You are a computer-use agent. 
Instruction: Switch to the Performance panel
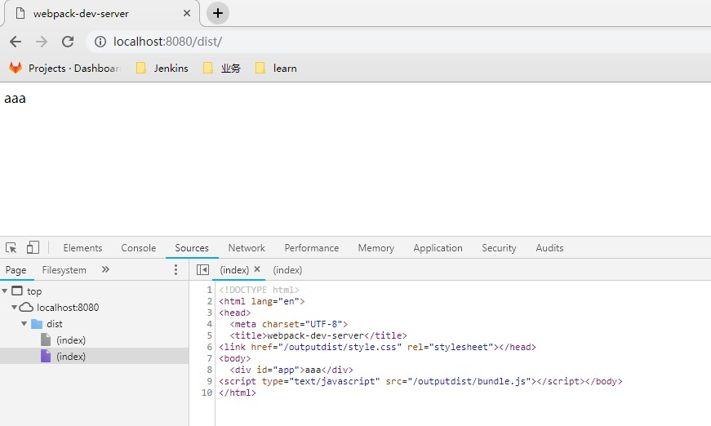[x=312, y=248]
